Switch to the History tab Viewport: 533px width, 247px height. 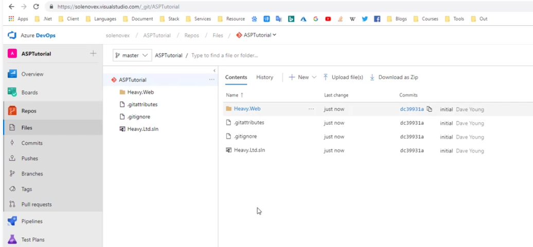click(x=264, y=77)
